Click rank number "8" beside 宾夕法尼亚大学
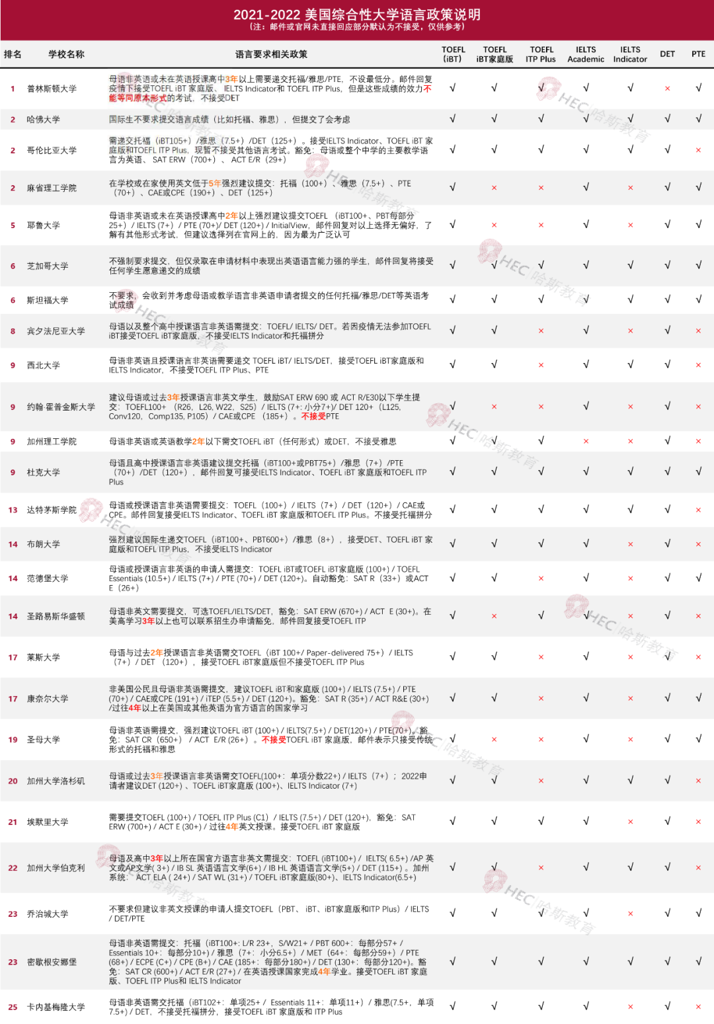714x1024 pixels. [13, 331]
